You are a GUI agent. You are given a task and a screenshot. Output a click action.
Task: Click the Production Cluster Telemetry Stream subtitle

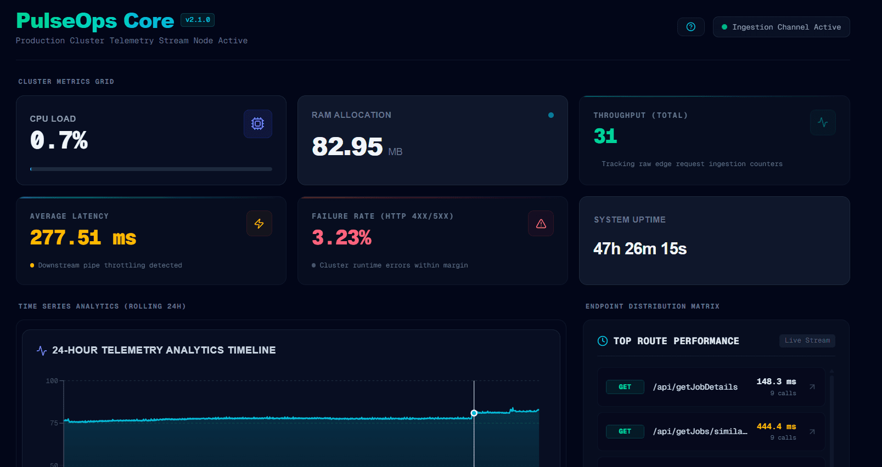[132, 41]
